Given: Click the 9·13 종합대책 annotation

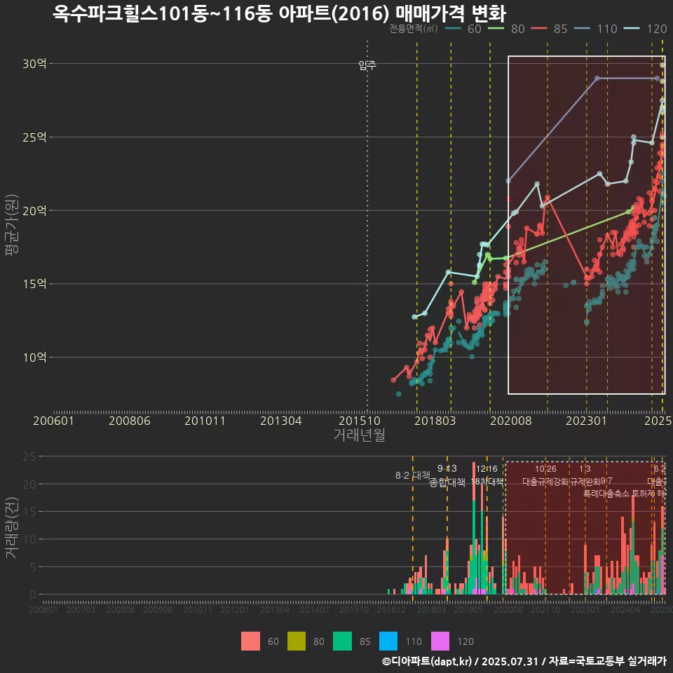Looking at the screenshot, I should (447, 475).
